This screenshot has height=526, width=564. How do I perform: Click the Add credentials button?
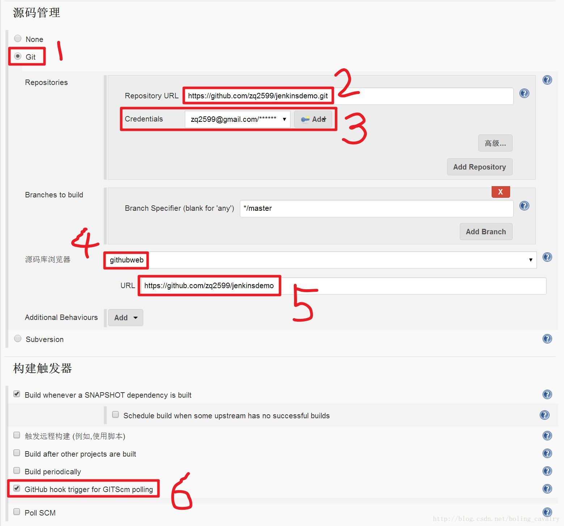(x=313, y=119)
